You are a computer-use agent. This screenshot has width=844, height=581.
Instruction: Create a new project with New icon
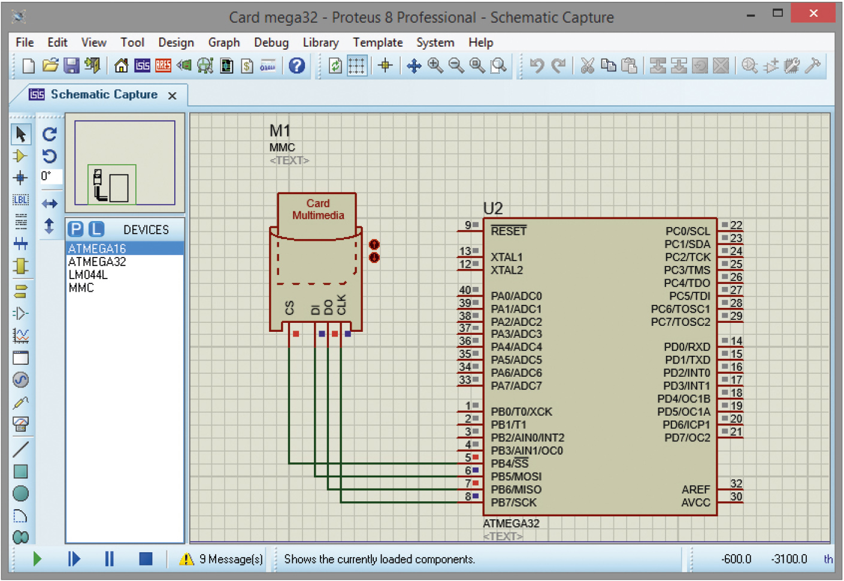point(28,65)
